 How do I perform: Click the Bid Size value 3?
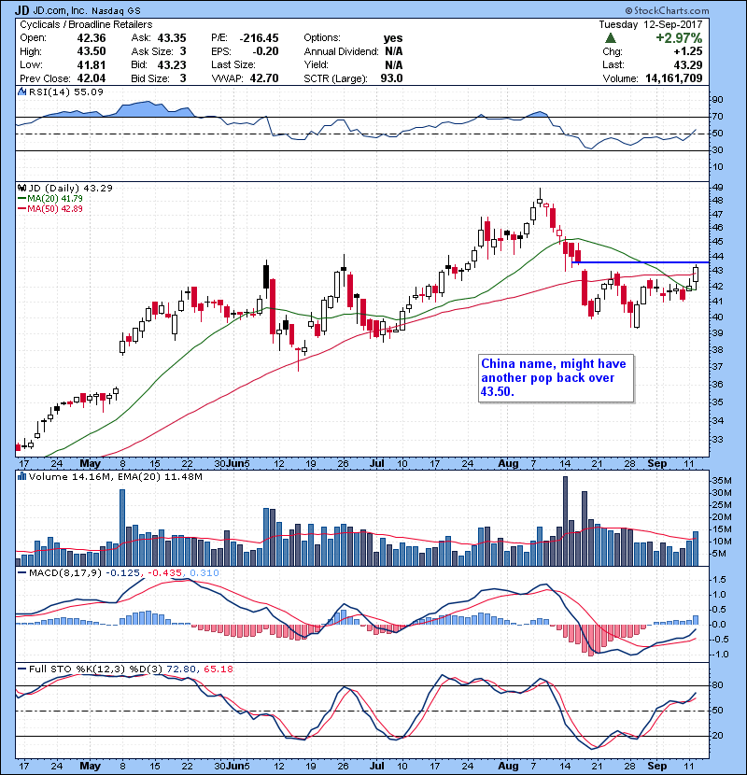click(183, 78)
